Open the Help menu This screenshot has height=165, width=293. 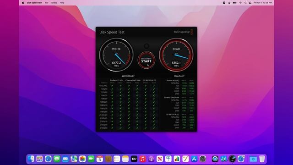click(x=62, y=3)
